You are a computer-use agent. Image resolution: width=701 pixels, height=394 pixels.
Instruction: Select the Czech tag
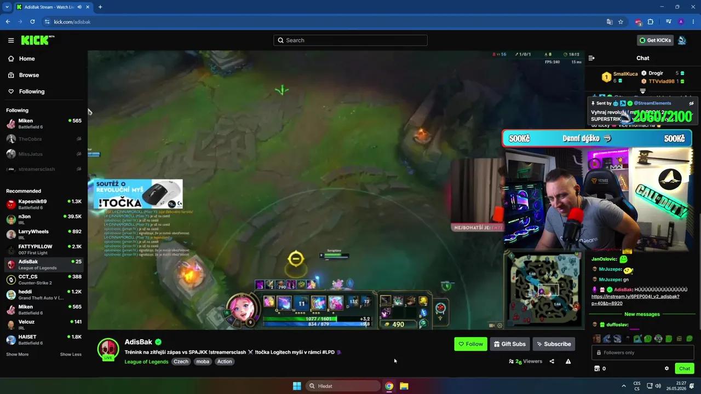pos(181,362)
